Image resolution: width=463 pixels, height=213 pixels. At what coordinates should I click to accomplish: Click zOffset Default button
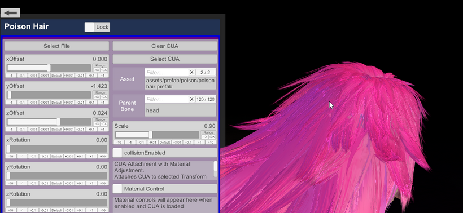tap(56, 130)
